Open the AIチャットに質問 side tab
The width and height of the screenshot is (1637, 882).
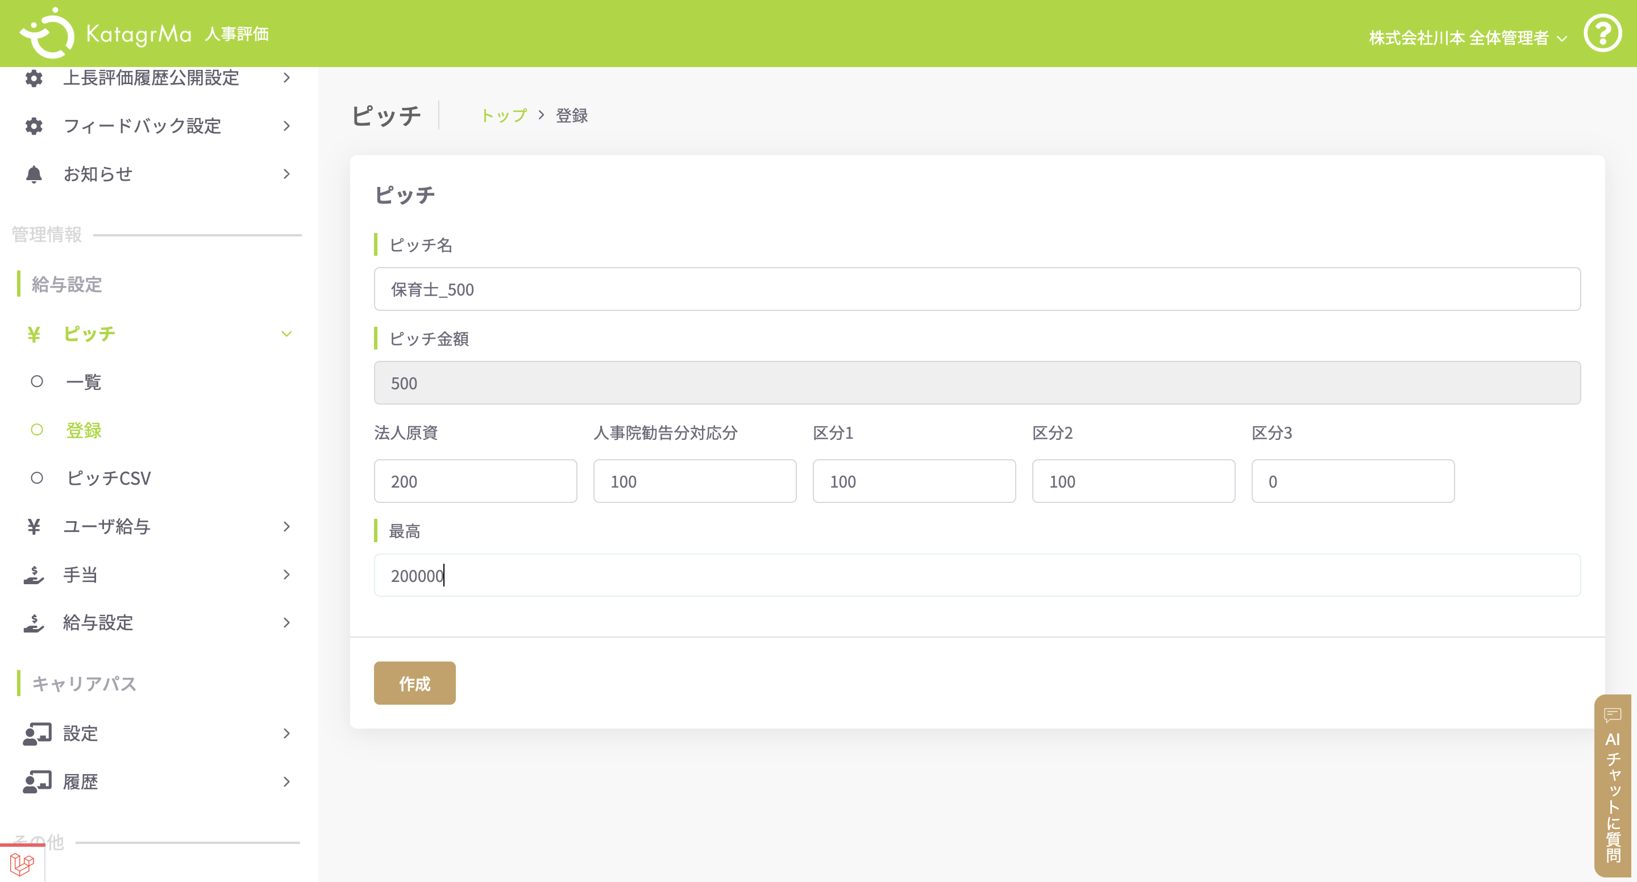coord(1614,785)
